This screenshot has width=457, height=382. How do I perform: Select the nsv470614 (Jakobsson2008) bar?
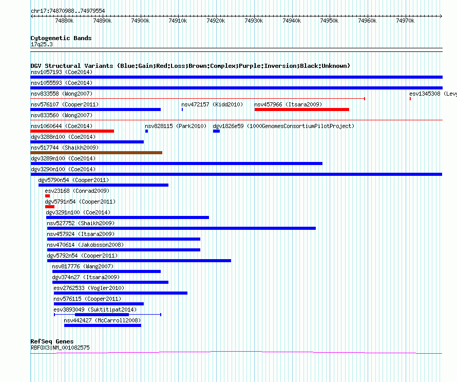(x=124, y=250)
